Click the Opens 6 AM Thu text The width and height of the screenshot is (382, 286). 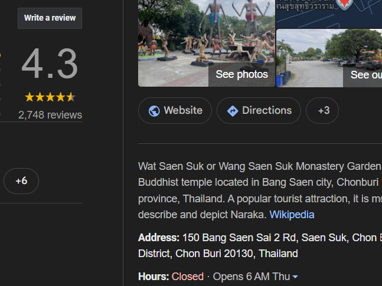coord(251,277)
